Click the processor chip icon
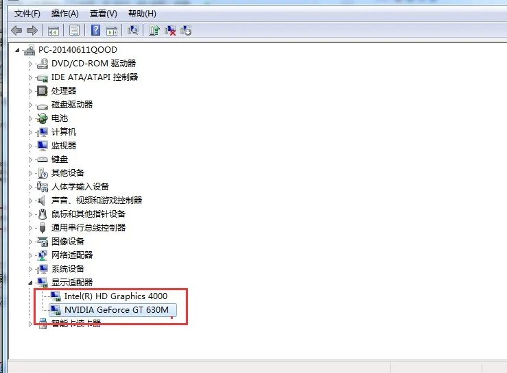This screenshot has width=507, height=373. click(x=42, y=91)
